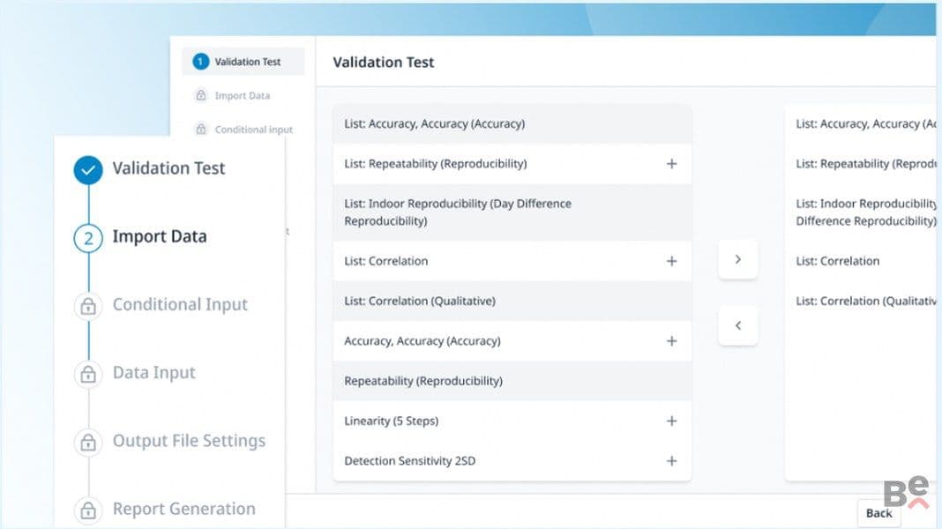Click the right-arrow transfer button
942x529 pixels.
coord(737,259)
